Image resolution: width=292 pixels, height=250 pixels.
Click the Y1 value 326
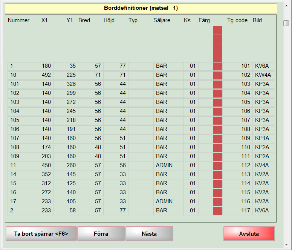pyautogui.click(x=66, y=84)
